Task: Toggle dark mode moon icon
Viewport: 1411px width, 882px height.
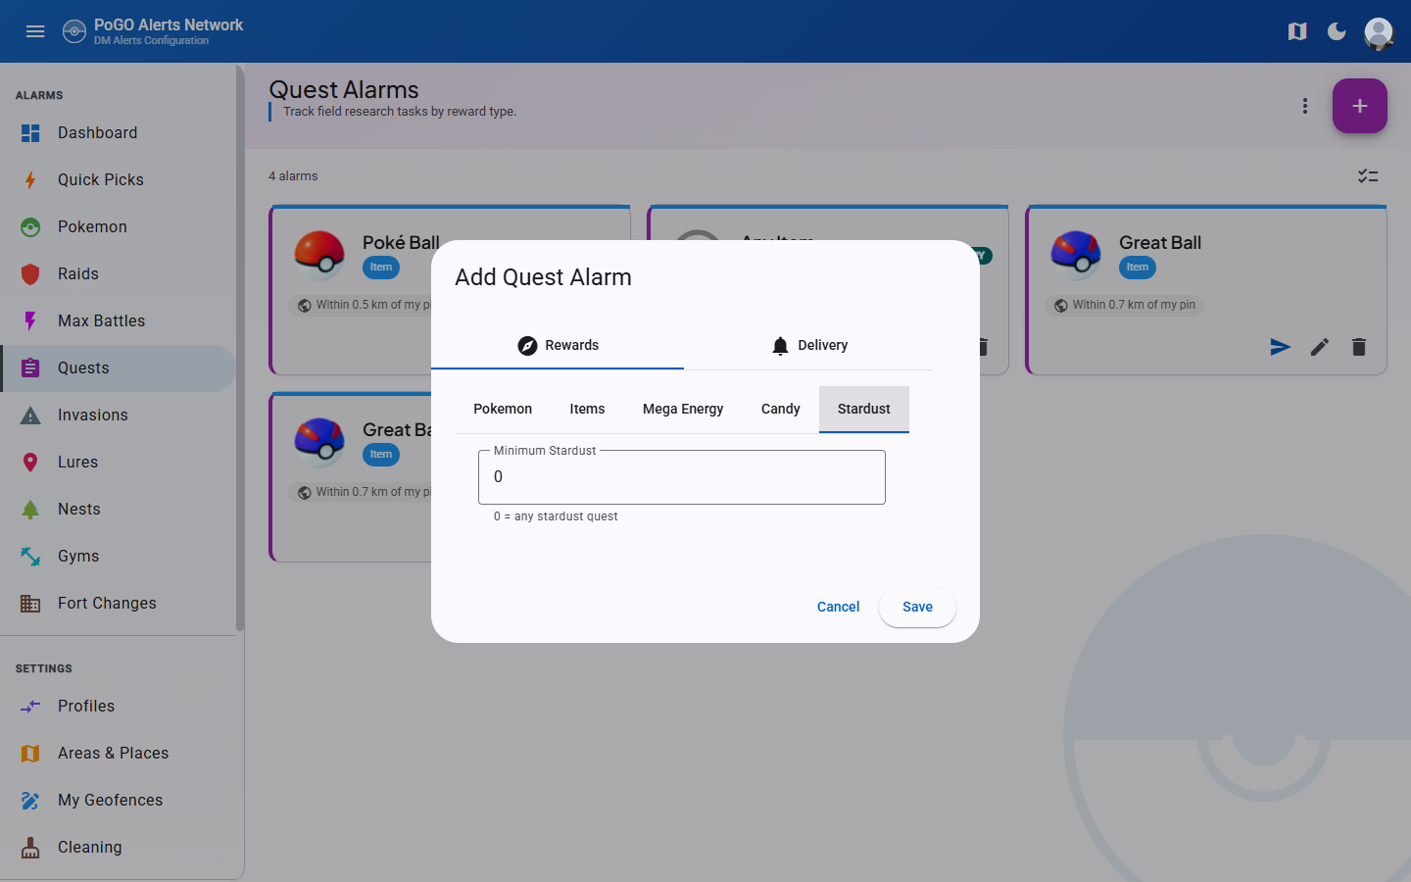Action: tap(1337, 31)
